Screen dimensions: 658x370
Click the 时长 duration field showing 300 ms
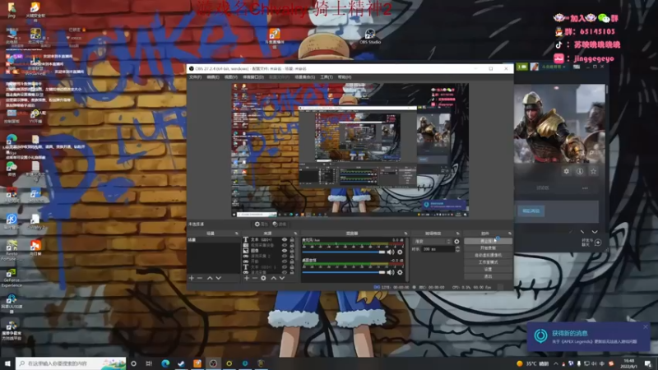coord(438,249)
